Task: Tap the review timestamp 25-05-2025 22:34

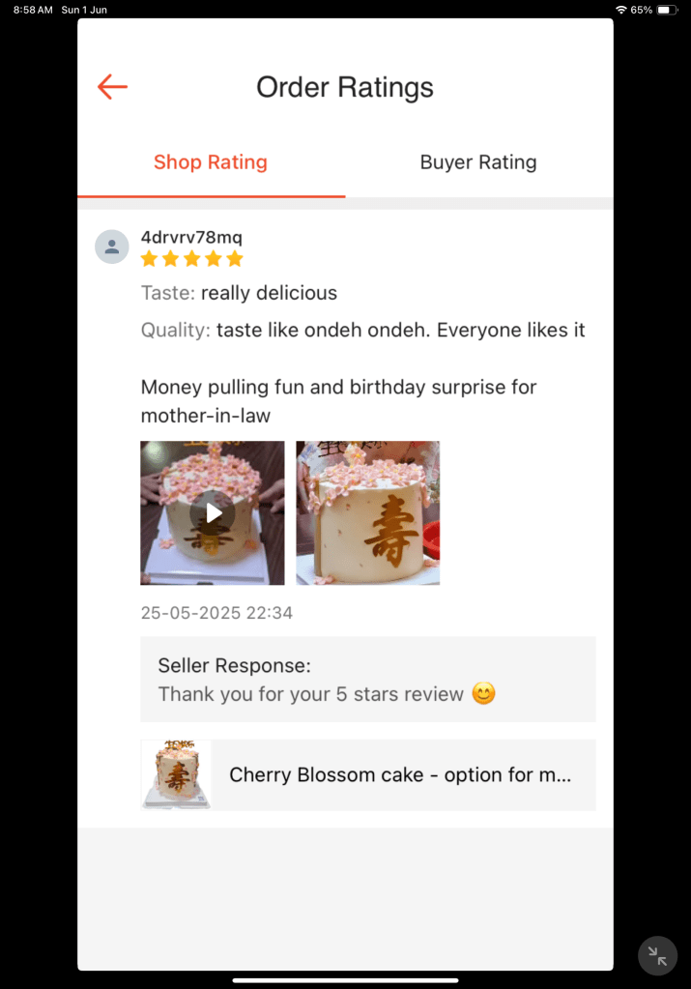Action: [x=216, y=613]
